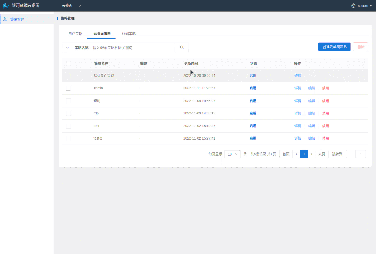Check the box for test-2 policy

[69, 138]
